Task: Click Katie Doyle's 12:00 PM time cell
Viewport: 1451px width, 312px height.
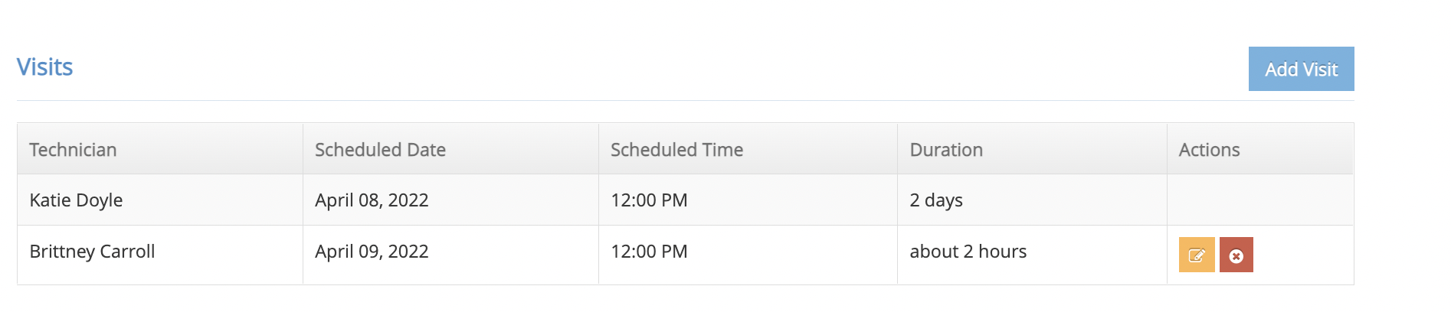Action: click(649, 200)
